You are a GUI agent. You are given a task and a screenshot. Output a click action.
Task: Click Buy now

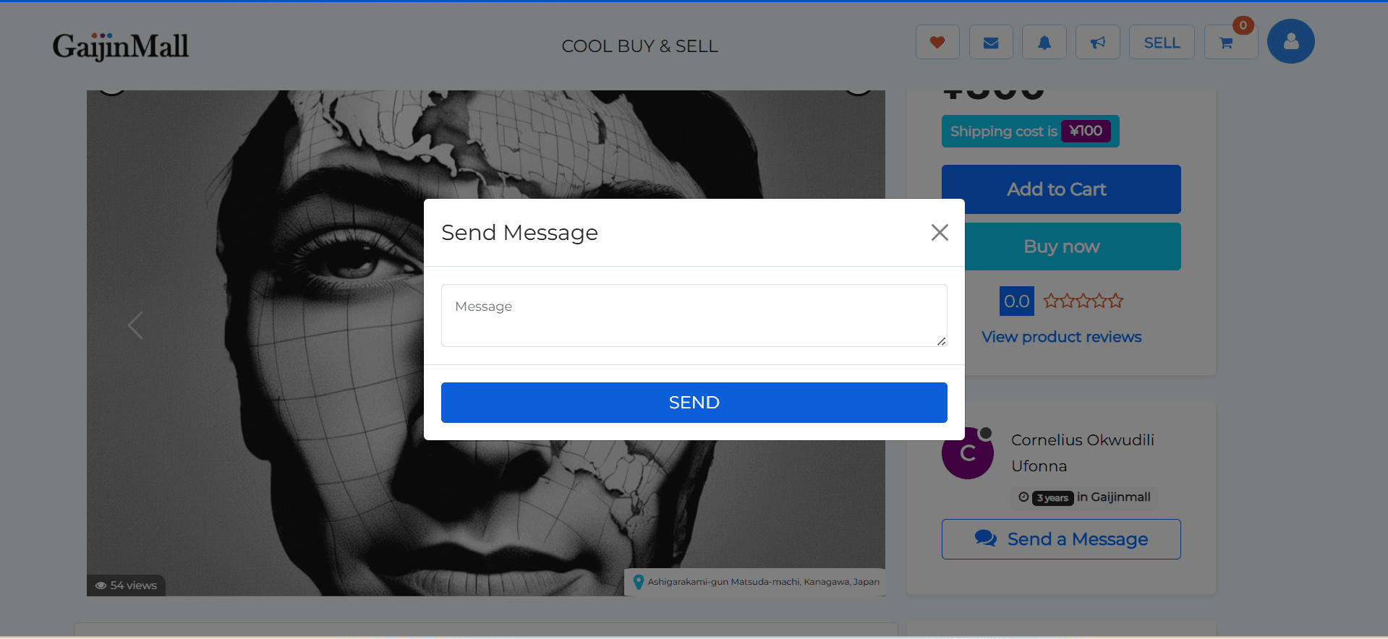[1061, 246]
